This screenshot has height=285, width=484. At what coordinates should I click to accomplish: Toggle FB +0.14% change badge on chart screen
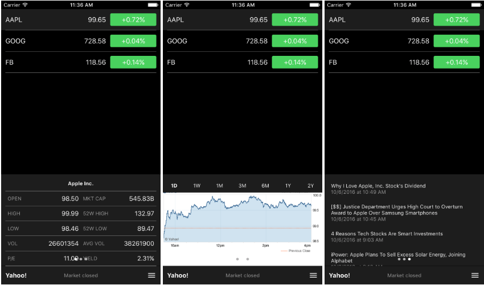[x=295, y=62]
